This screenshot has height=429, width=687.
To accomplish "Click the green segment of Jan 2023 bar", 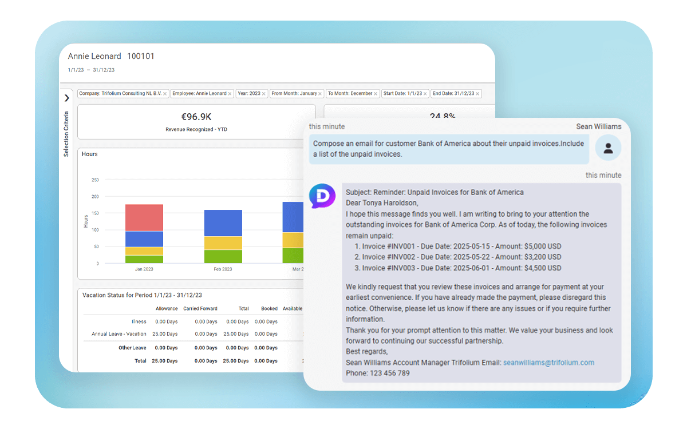I will [x=144, y=259].
